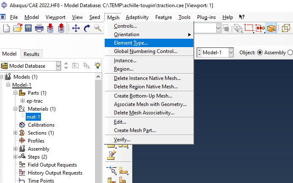Screen dimensions: 293x183
Task: Select the Pan View tool
Action: [76, 28]
